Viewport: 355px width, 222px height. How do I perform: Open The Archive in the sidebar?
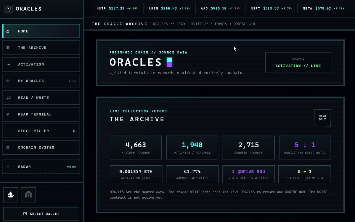(x=41, y=48)
